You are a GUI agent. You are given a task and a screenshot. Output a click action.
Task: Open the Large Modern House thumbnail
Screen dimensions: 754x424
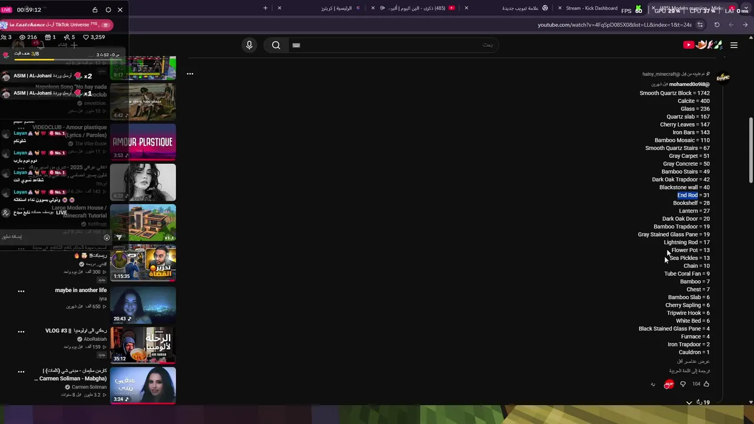coord(143,223)
